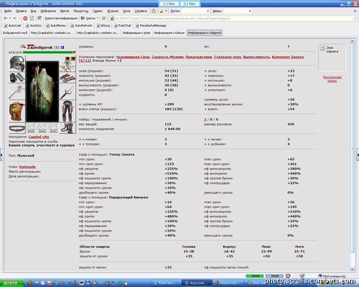Click the blue info icon beside Soligorsk [9]
The image size is (359, 287).
click(x=62, y=47)
